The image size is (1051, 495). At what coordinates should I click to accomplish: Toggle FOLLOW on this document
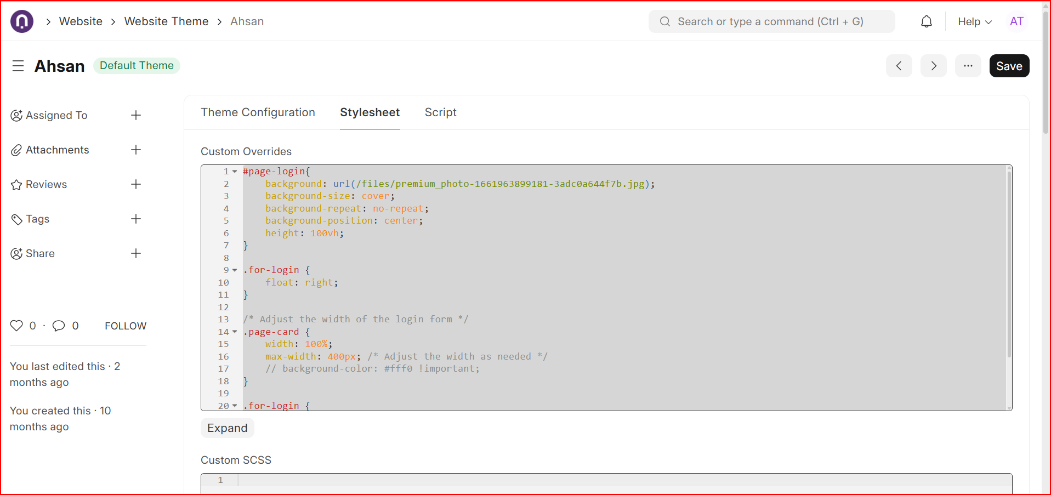tap(125, 326)
